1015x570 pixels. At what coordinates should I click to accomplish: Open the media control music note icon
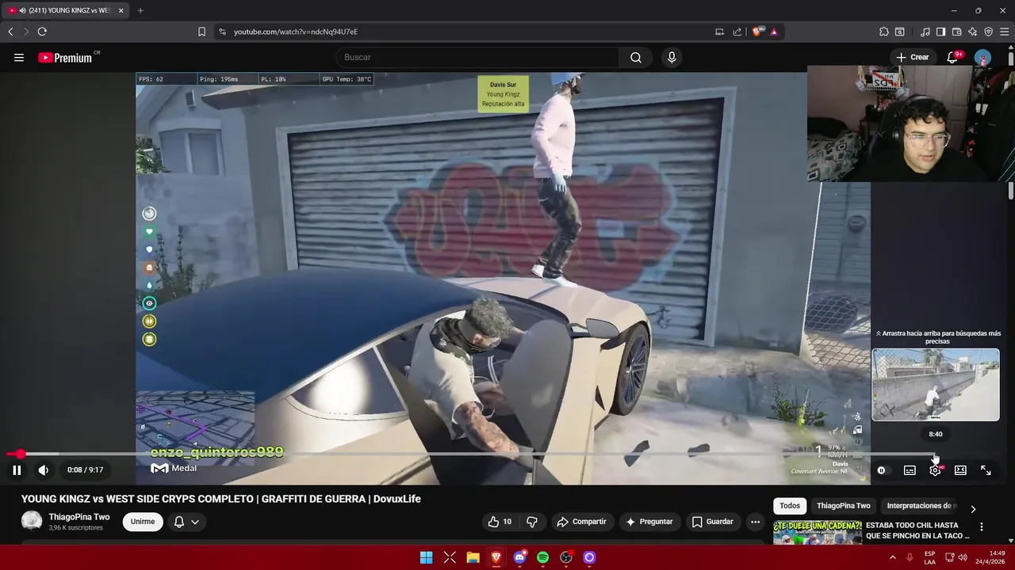(925, 32)
